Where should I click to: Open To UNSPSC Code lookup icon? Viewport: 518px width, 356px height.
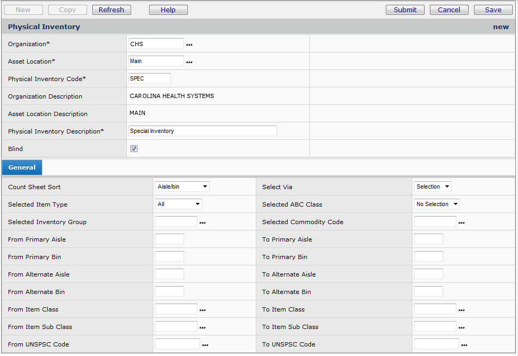coord(464,345)
